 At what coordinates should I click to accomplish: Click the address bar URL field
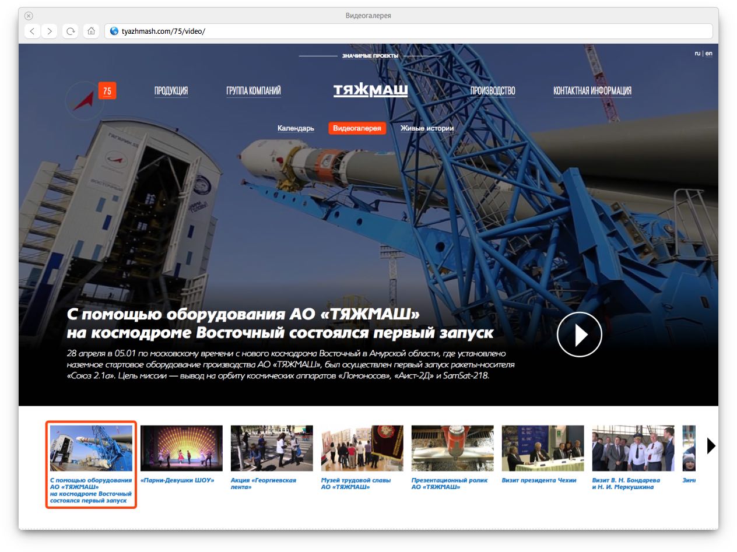point(408,31)
